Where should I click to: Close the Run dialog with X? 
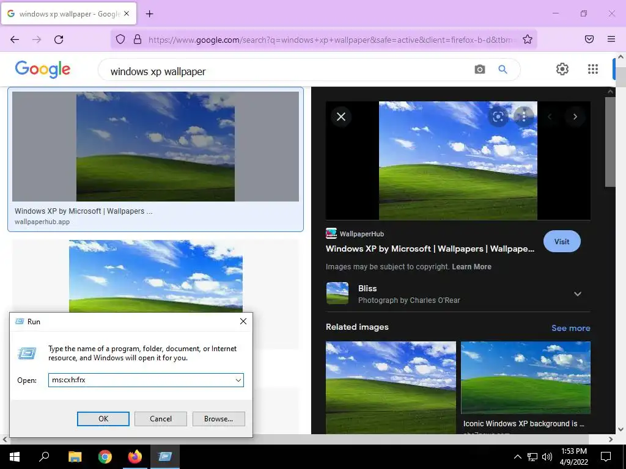[x=243, y=321]
